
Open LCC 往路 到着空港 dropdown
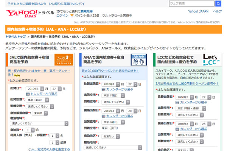(190, 115)
